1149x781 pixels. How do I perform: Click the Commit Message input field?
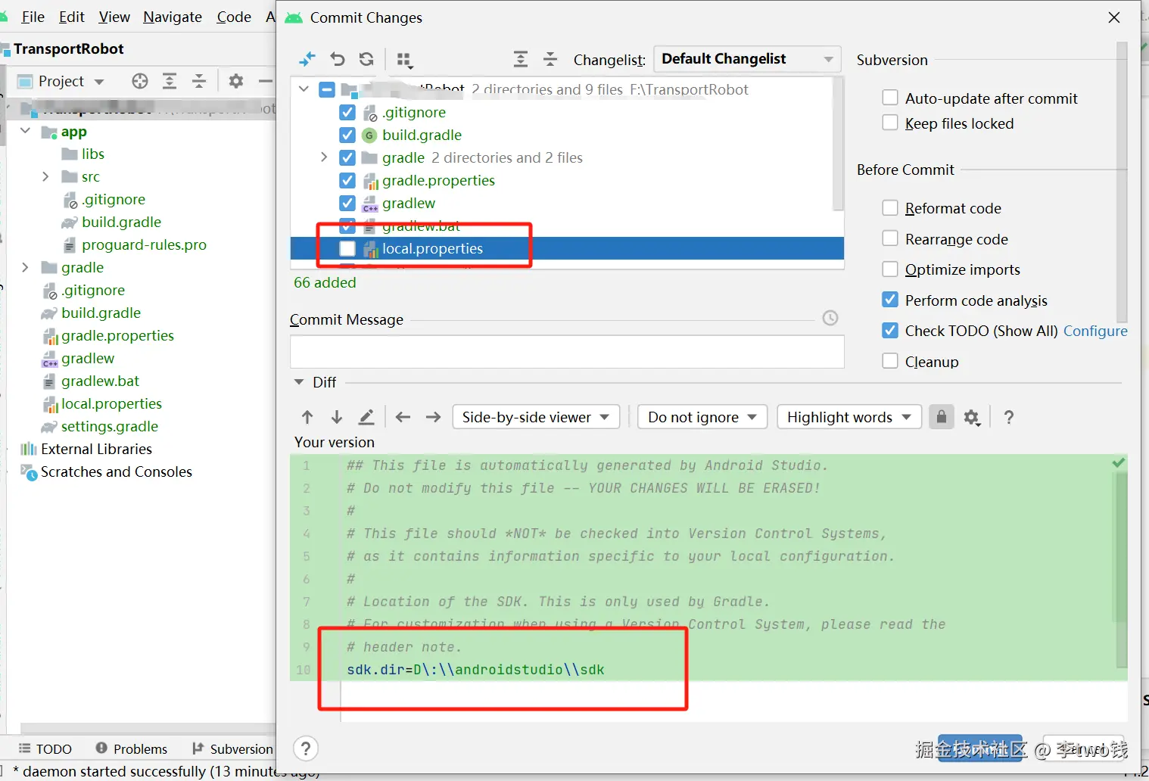tap(567, 352)
